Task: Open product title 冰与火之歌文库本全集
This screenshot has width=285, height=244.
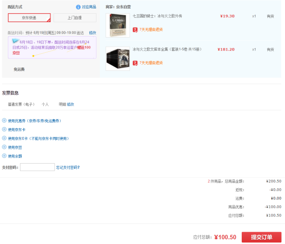Action: click(167, 49)
